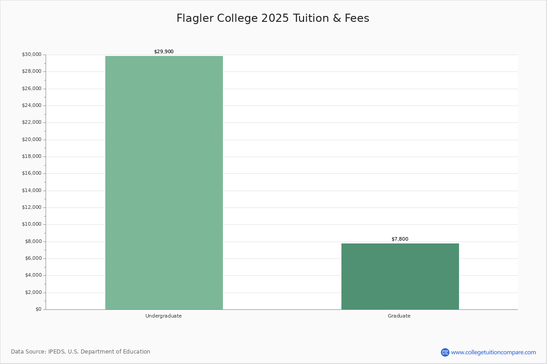This screenshot has height=364, width=547.
Task: Click the $16,000 y-axis tick label
Action: 31,173
